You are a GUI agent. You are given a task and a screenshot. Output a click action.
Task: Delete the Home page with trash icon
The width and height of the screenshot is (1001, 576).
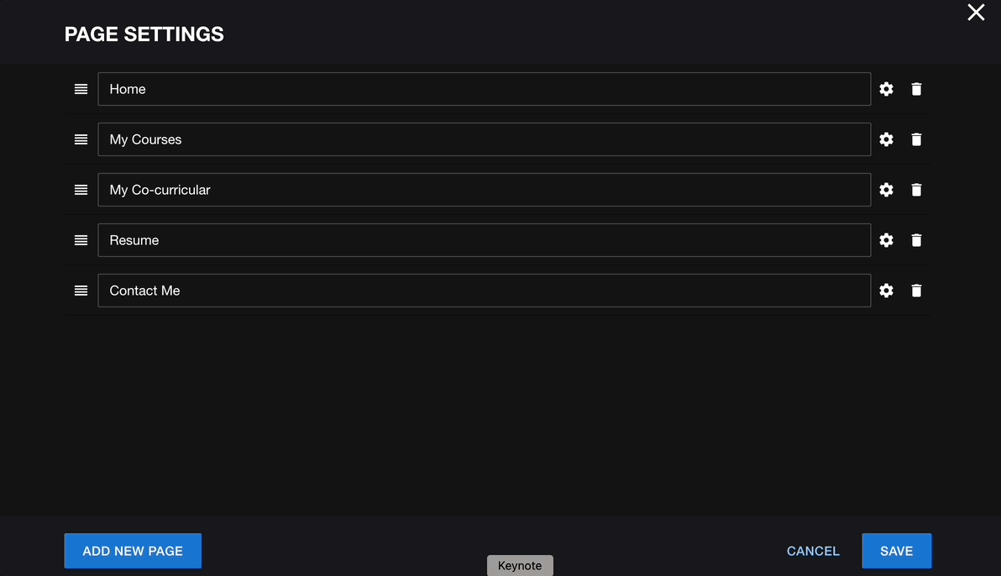pyautogui.click(x=916, y=89)
